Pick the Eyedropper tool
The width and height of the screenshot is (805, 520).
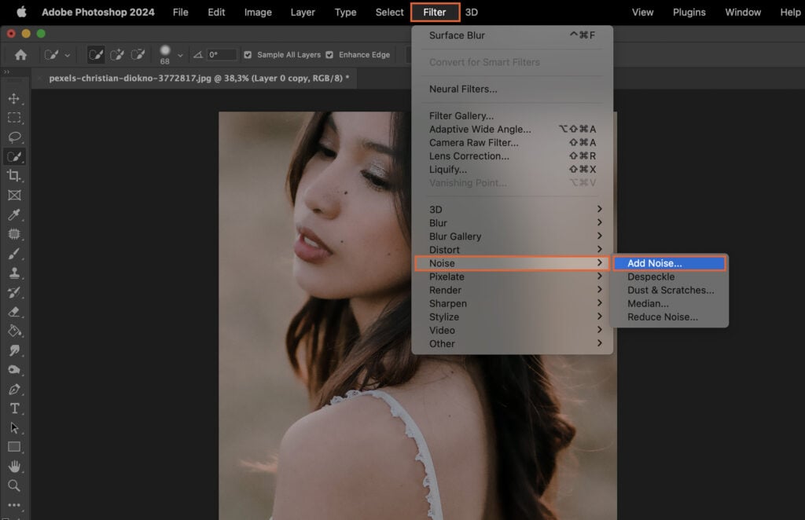pyautogui.click(x=16, y=214)
